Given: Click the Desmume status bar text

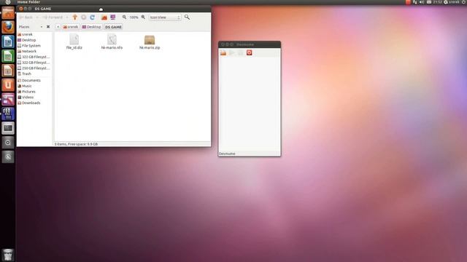Looking at the screenshot, I should (227, 154).
